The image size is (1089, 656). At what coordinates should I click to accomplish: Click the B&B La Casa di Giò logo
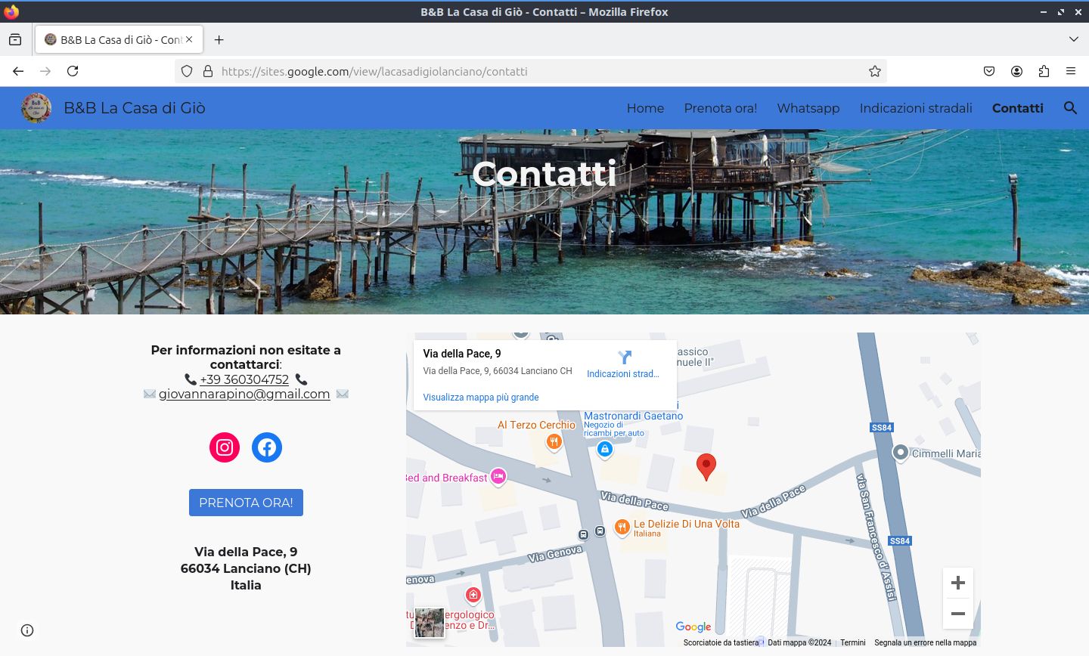[36, 108]
